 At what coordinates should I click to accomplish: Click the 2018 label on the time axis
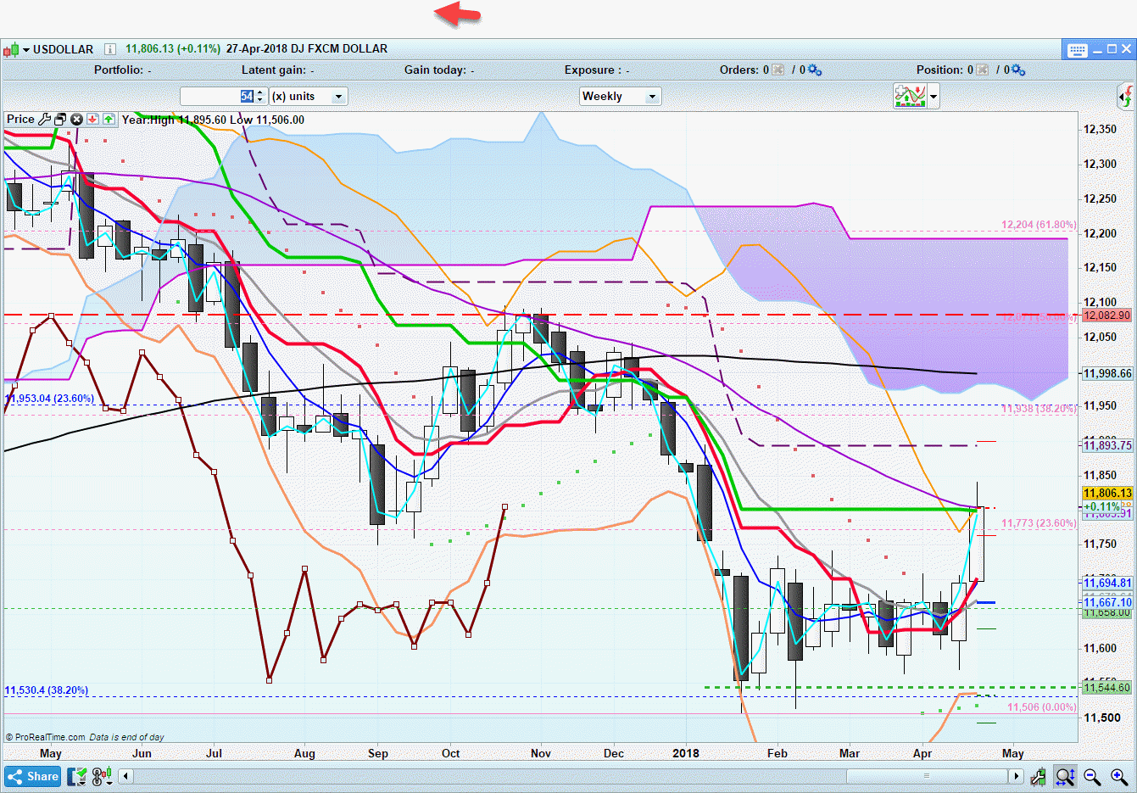click(686, 753)
